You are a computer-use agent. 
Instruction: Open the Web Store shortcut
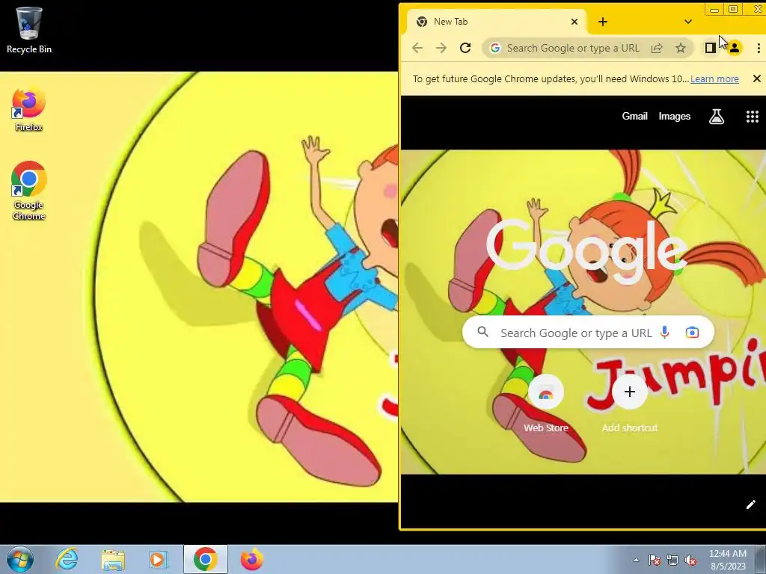pos(545,403)
